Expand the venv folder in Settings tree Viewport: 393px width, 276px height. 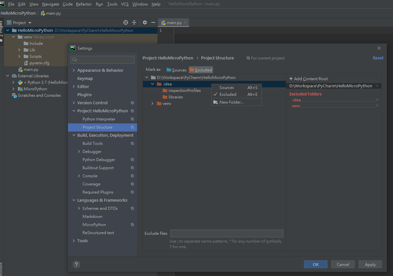pos(153,104)
